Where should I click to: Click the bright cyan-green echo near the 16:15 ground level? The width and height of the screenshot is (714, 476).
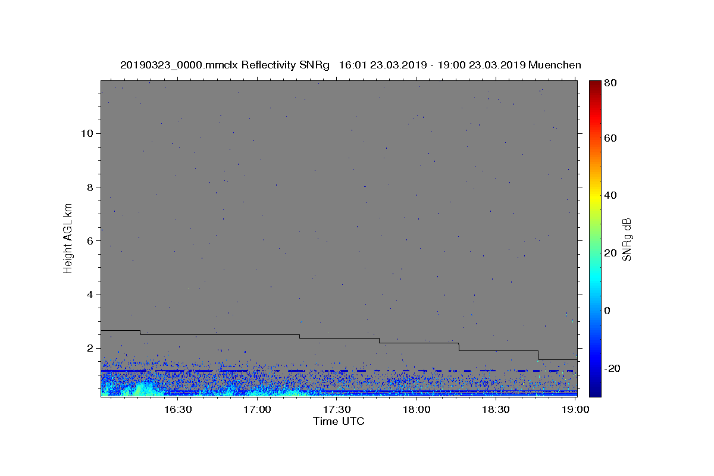point(140,390)
